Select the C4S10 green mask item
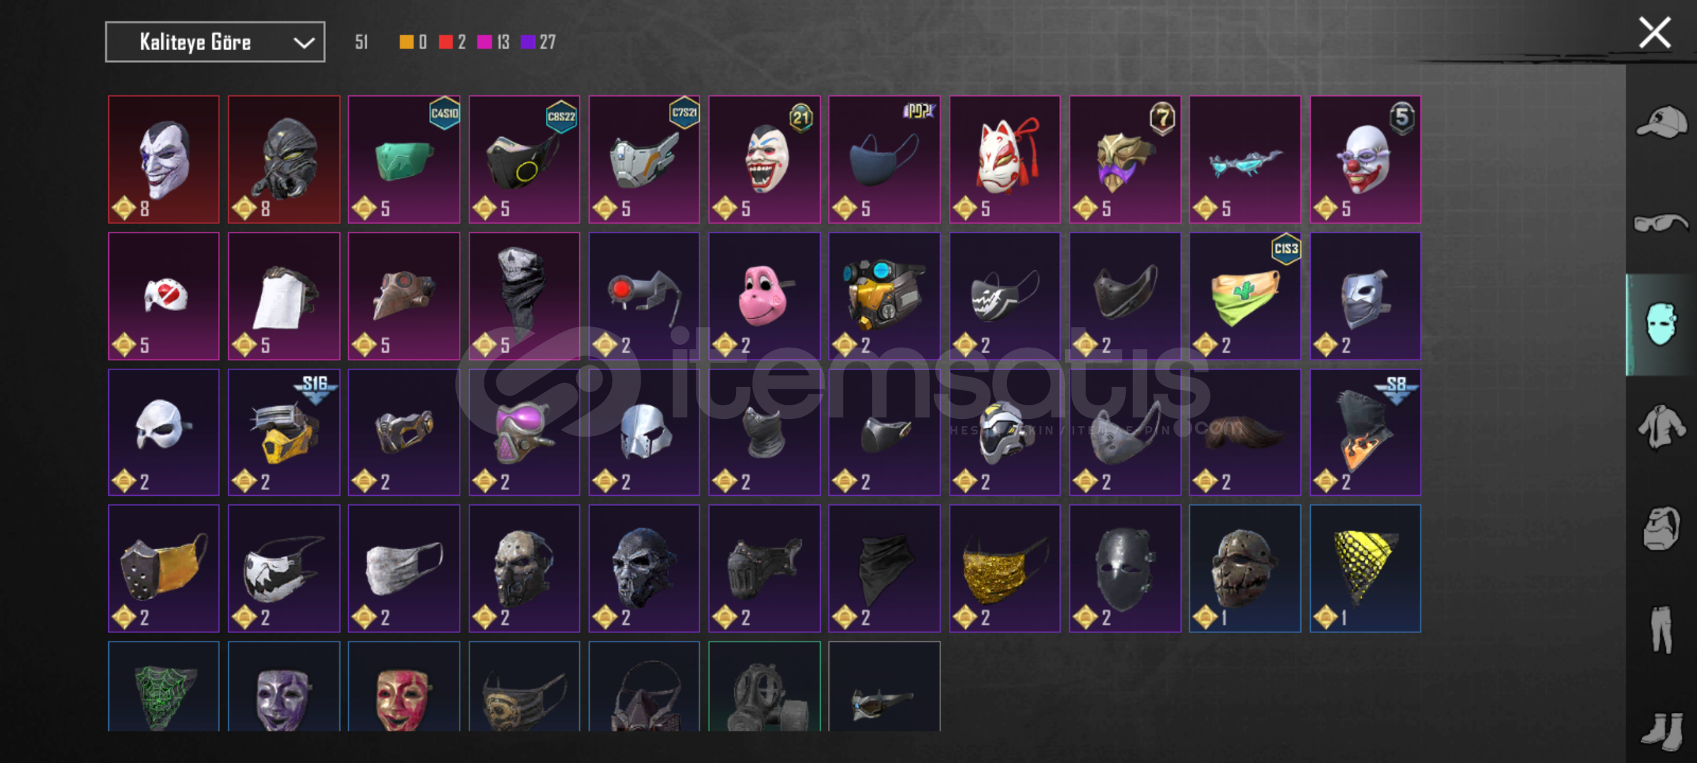The height and width of the screenshot is (763, 1697). coord(404,160)
